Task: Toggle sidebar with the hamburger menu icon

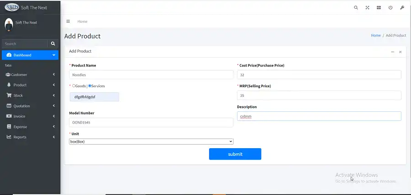Action: click(68, 21)
